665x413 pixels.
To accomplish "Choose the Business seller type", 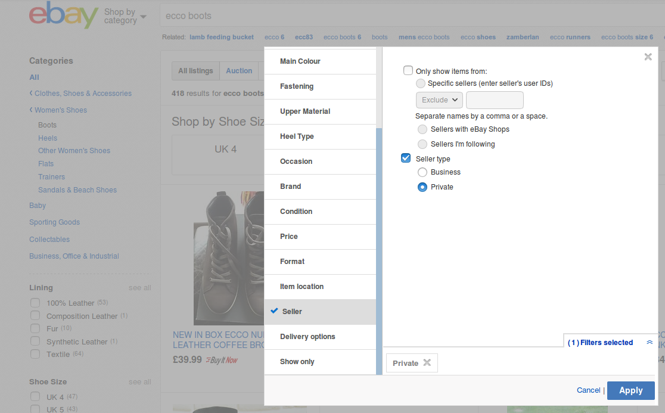I will [422, 172].
